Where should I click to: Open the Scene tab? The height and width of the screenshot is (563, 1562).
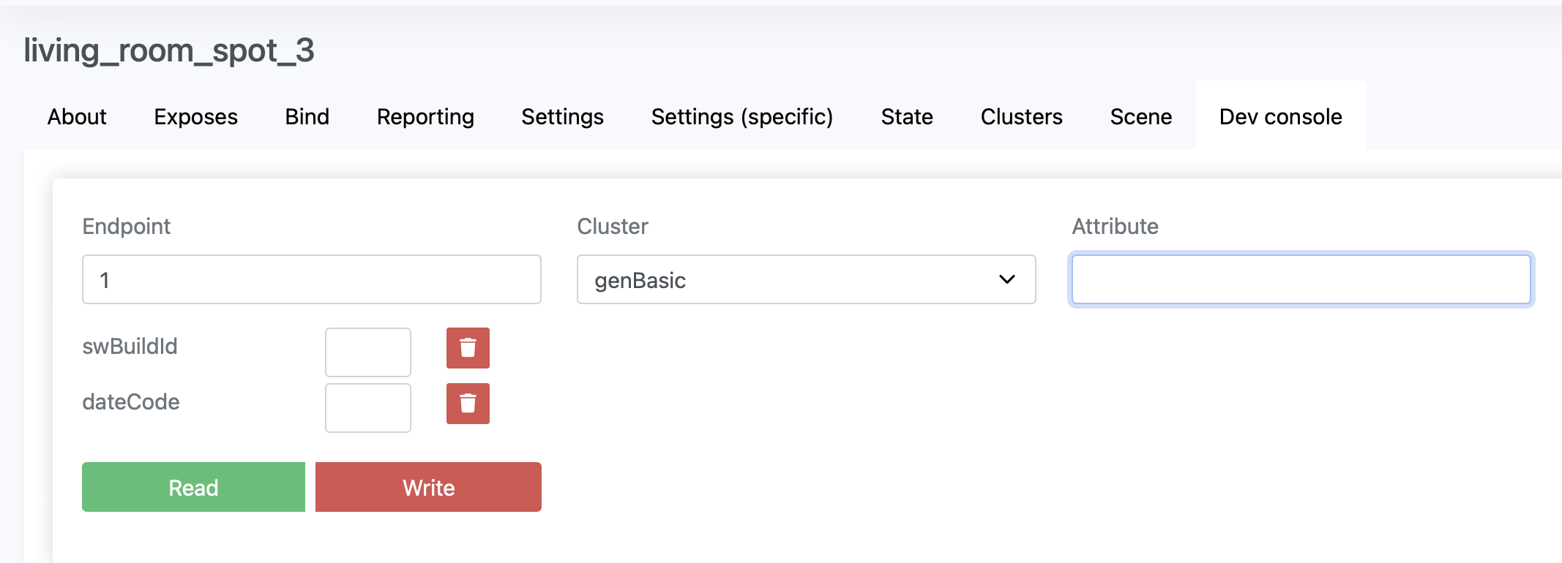pos(1140,117)
